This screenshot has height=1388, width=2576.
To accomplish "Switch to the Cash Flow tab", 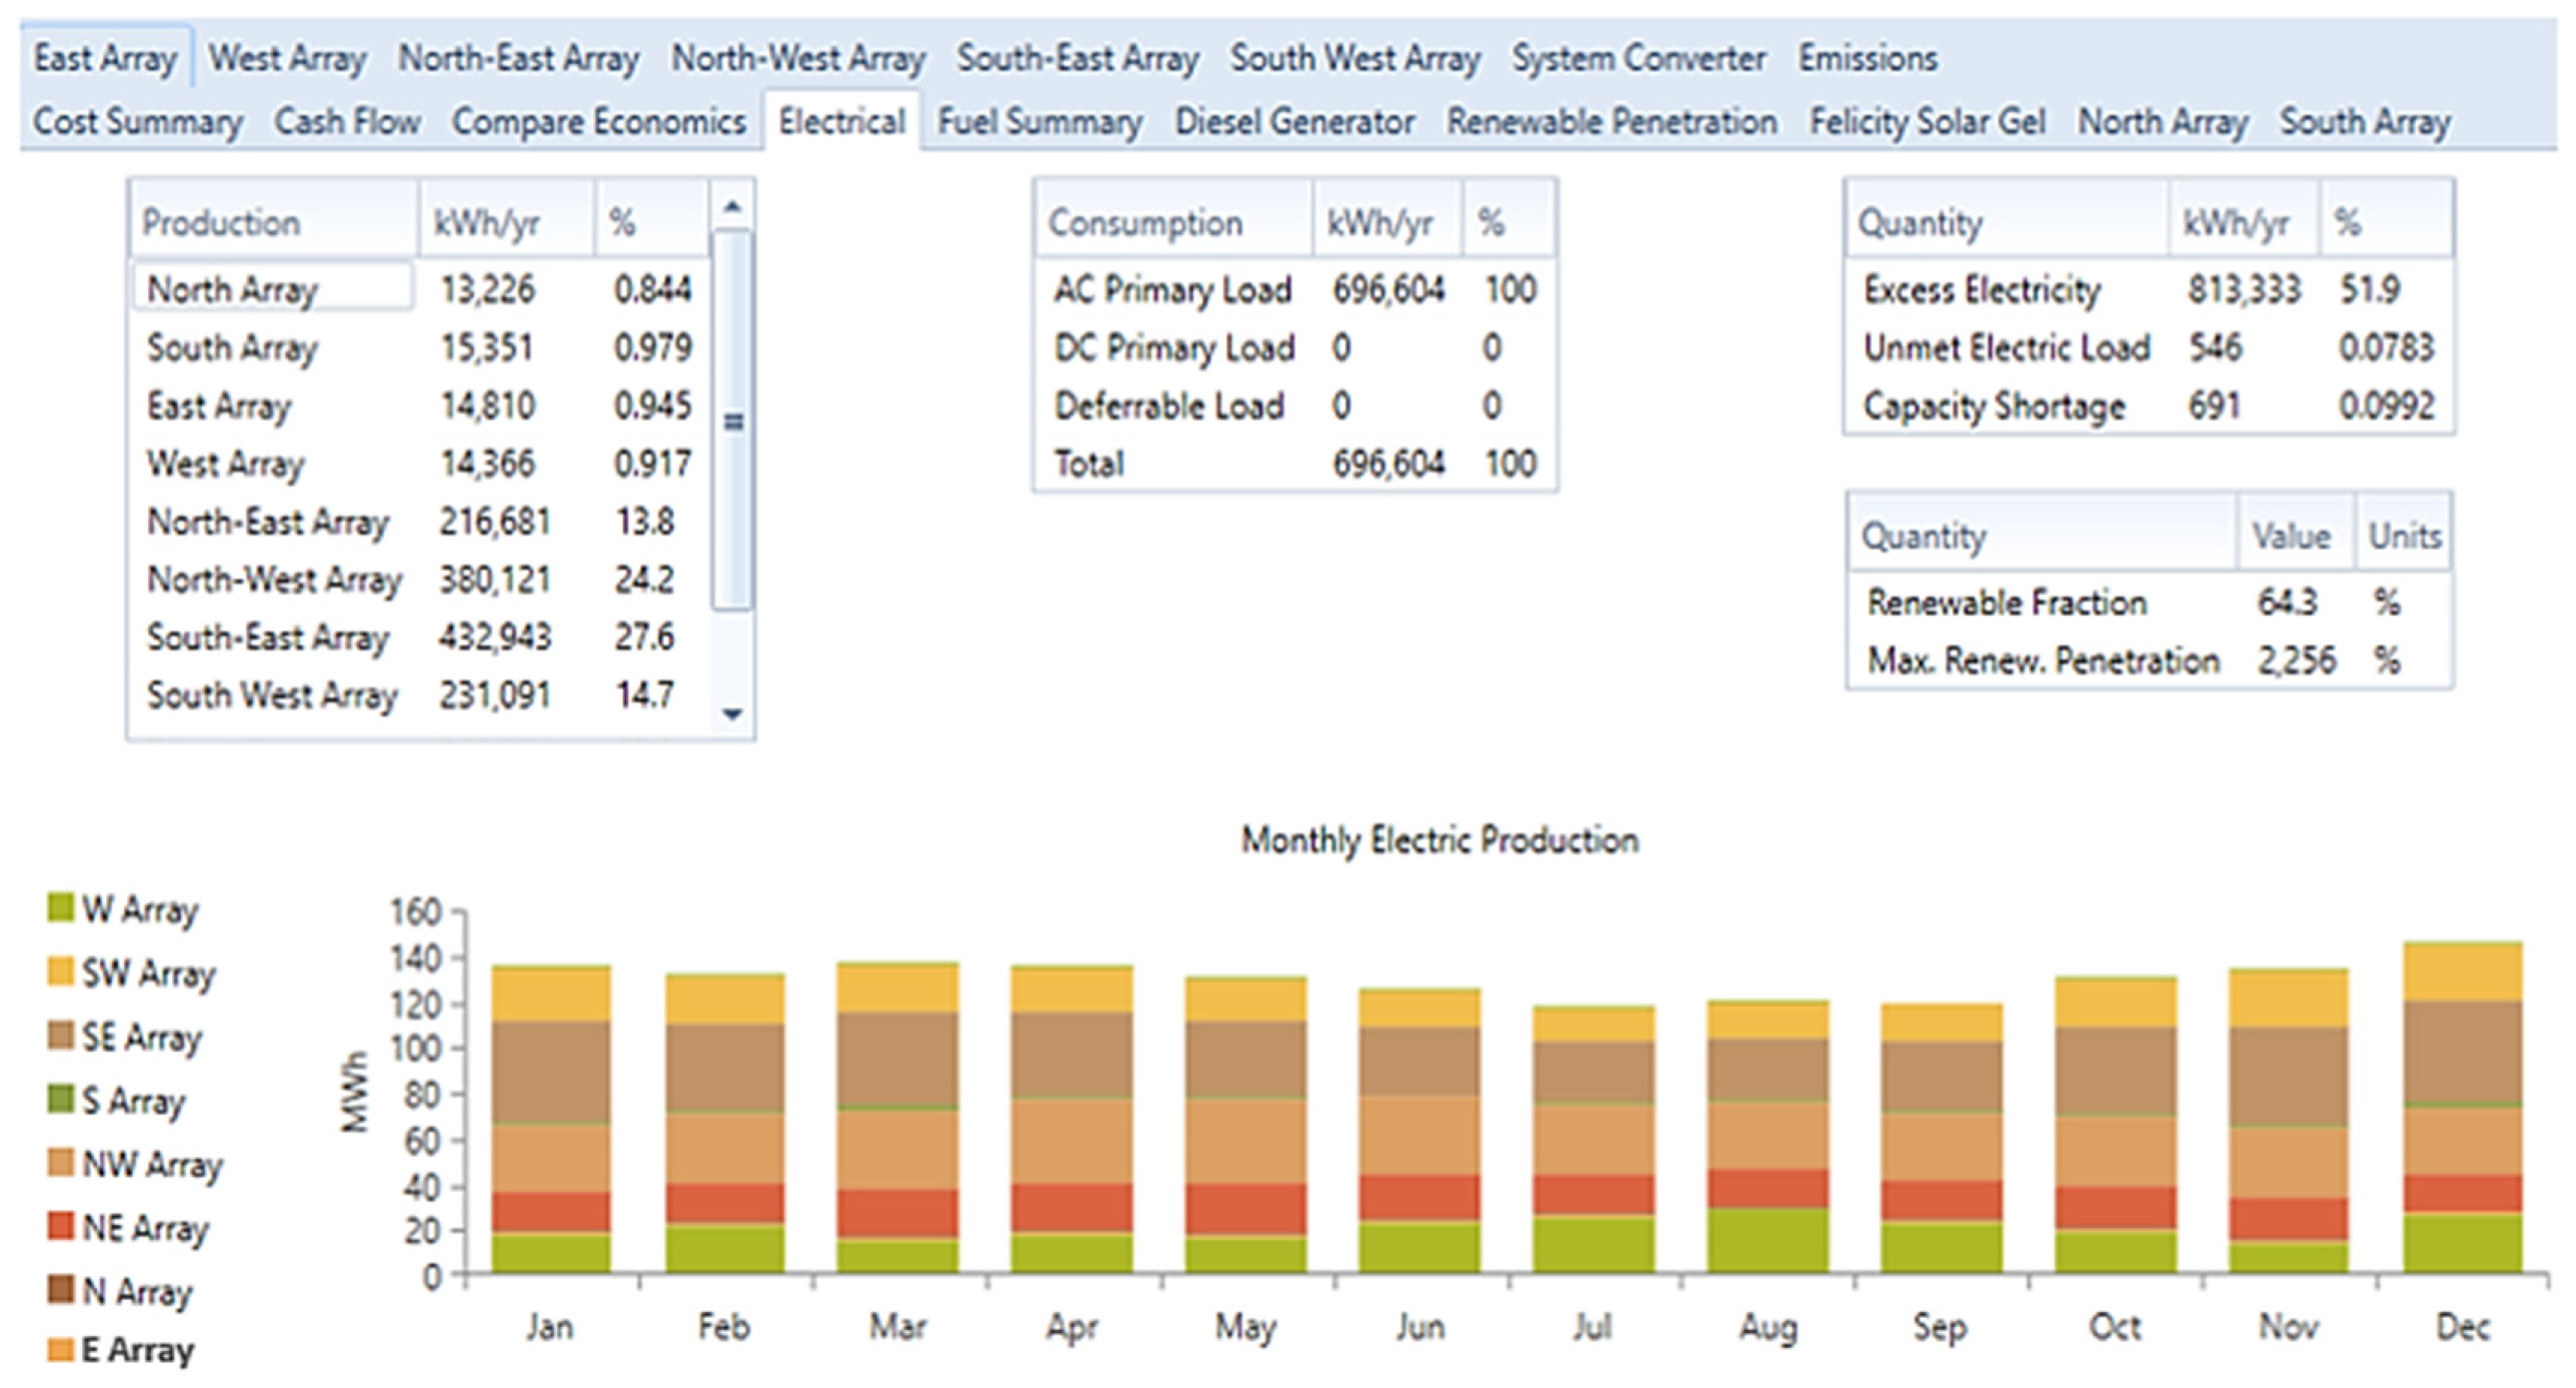I will click(x=347, y=121).
